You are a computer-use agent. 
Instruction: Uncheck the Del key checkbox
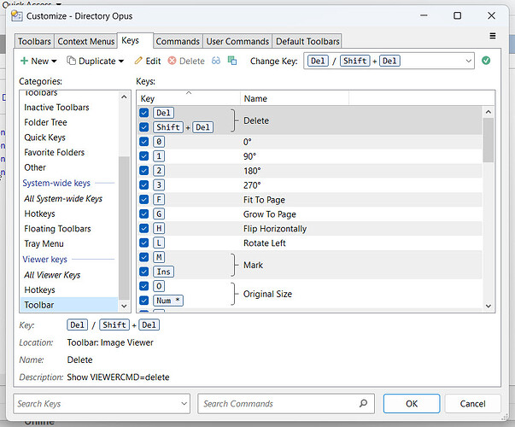coord(143,113)
